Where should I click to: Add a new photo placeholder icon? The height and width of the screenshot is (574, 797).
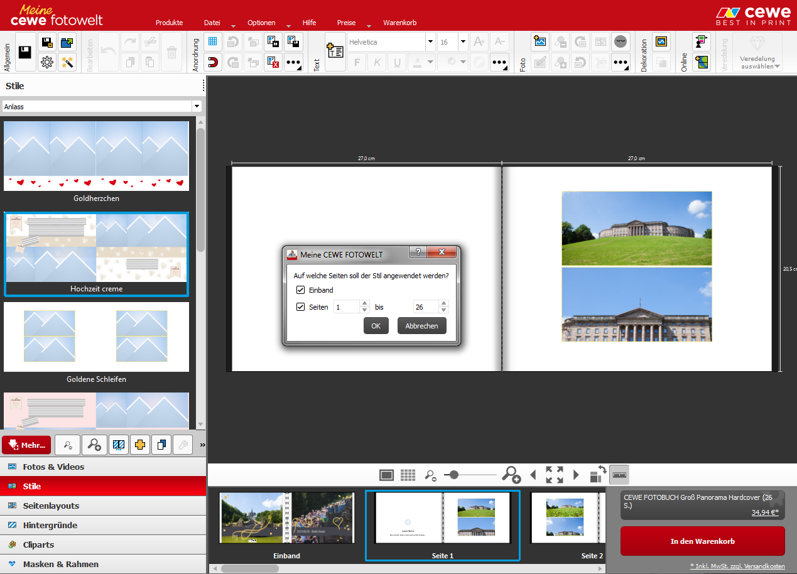click(x=539, y=42)
